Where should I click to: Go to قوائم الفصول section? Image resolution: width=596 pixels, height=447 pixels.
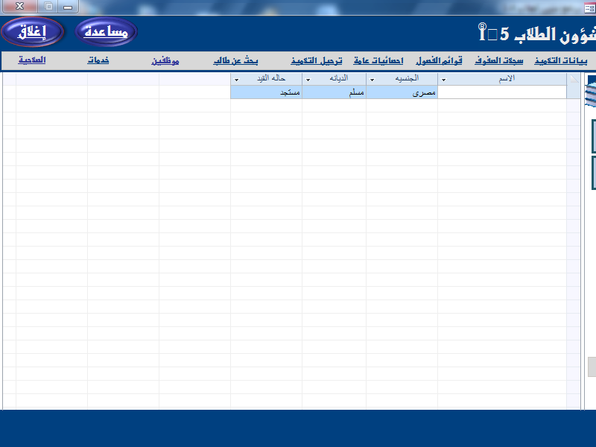440,60
